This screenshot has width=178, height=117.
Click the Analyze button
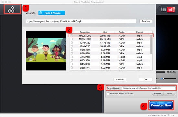pos(146,21)
